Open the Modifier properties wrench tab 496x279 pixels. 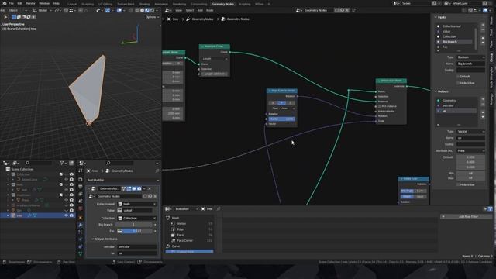coord(81,226)
